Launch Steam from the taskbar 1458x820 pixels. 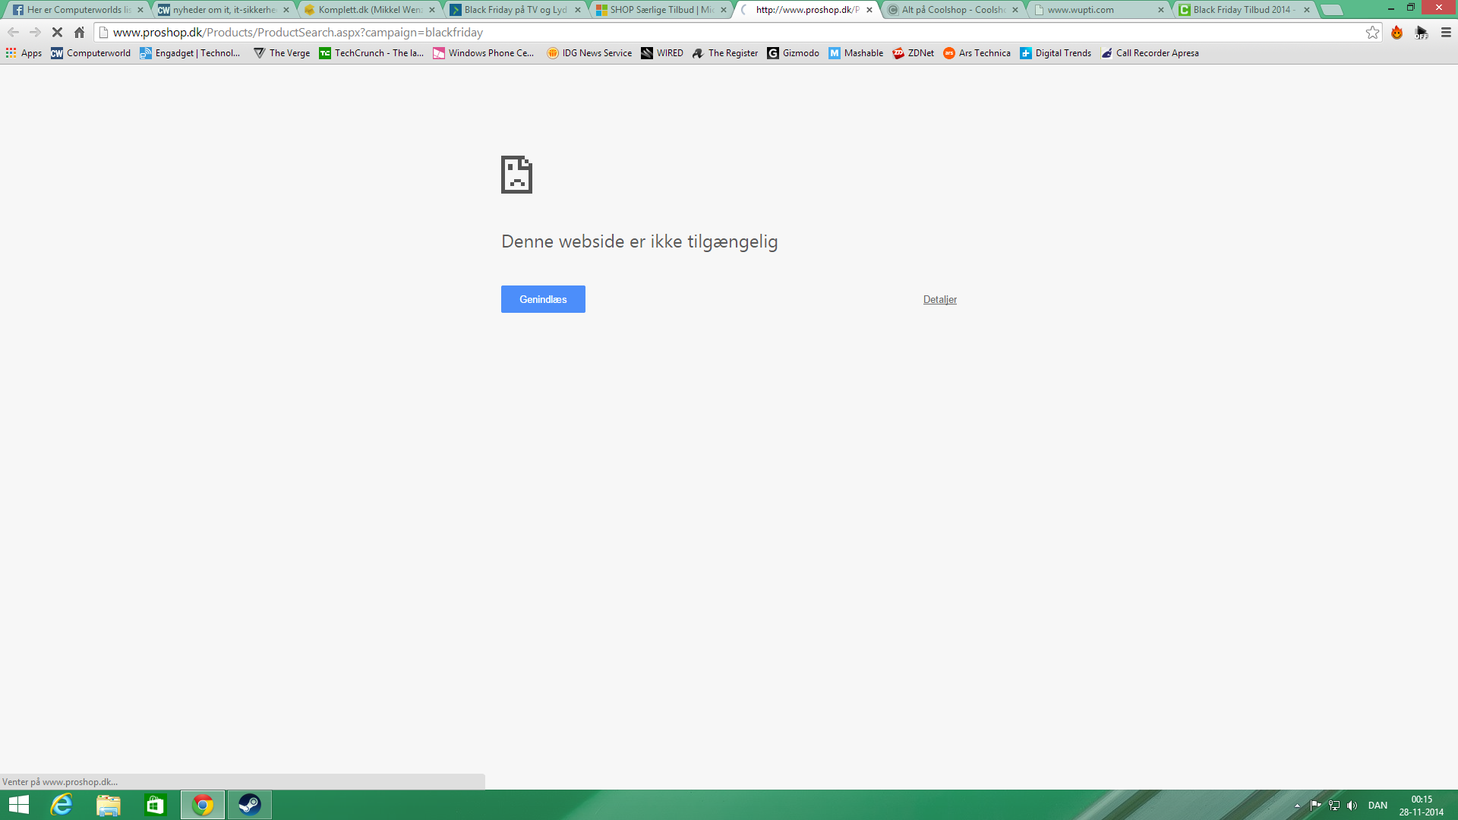click(x=250, y=805)
